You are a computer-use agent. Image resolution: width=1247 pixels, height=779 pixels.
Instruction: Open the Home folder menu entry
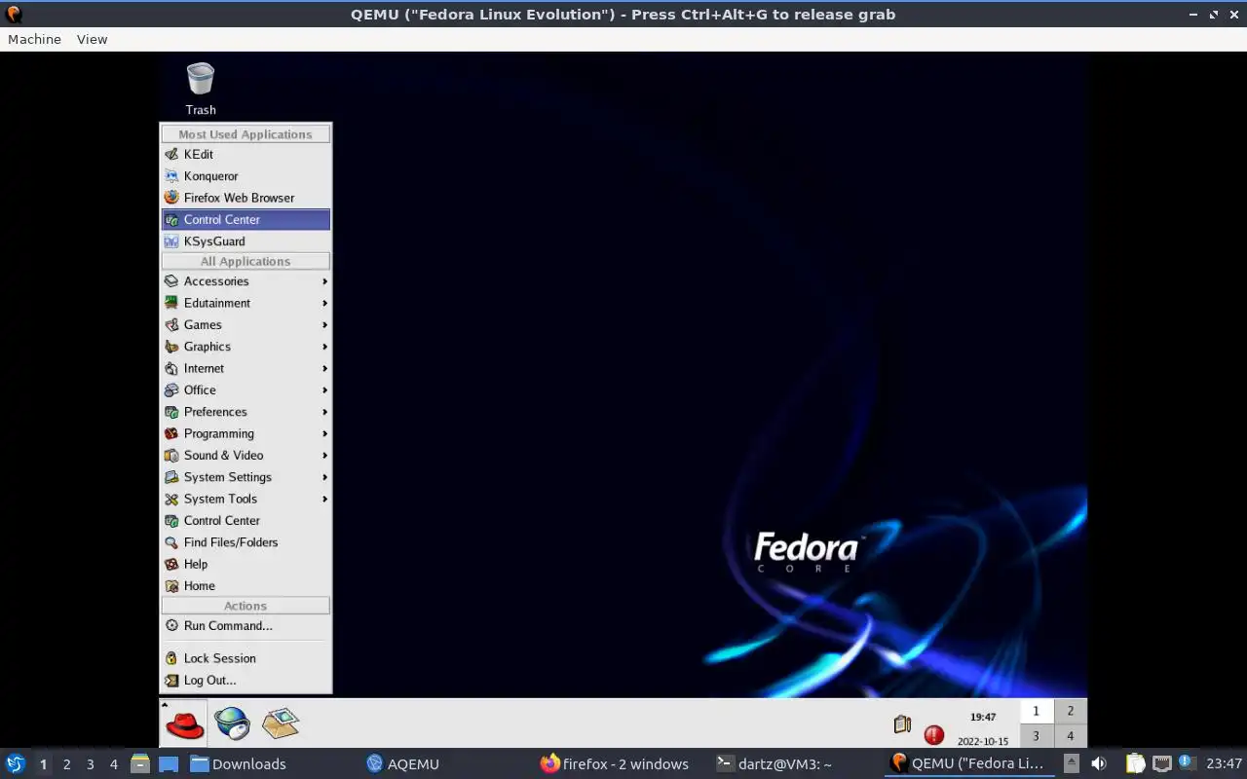(x=246, y=586)
